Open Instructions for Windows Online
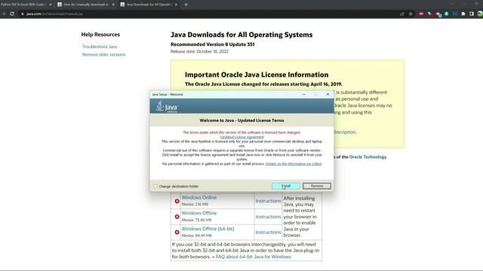The height and width of the screenshot is (271, 483). 268,201
